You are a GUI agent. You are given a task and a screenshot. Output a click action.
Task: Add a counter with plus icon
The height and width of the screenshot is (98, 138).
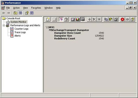click(x=90, y=19)
